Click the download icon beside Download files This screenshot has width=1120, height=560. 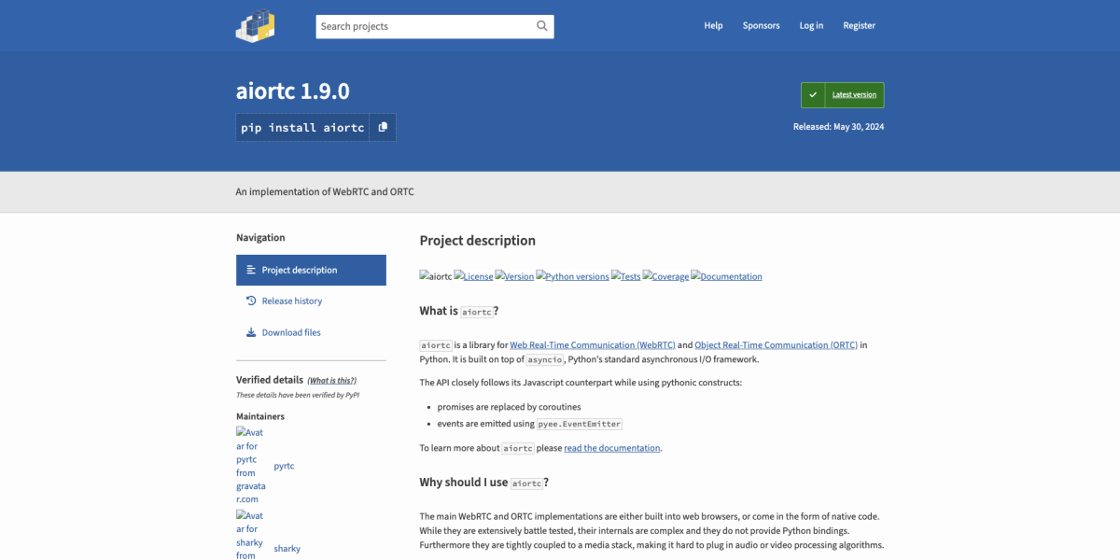click(x=250, y=332)
